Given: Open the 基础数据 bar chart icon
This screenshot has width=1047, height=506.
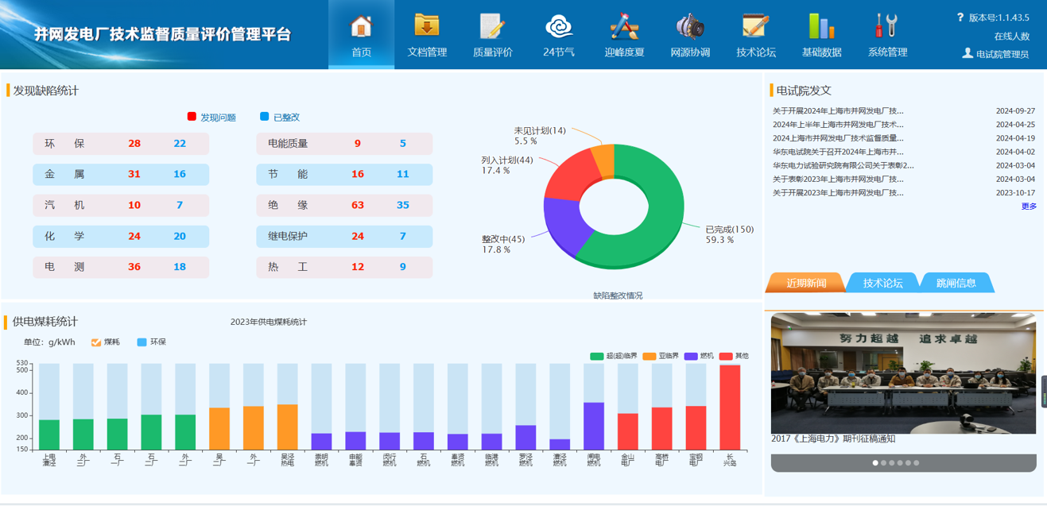Looking at the screenshot, I should 821,26.
